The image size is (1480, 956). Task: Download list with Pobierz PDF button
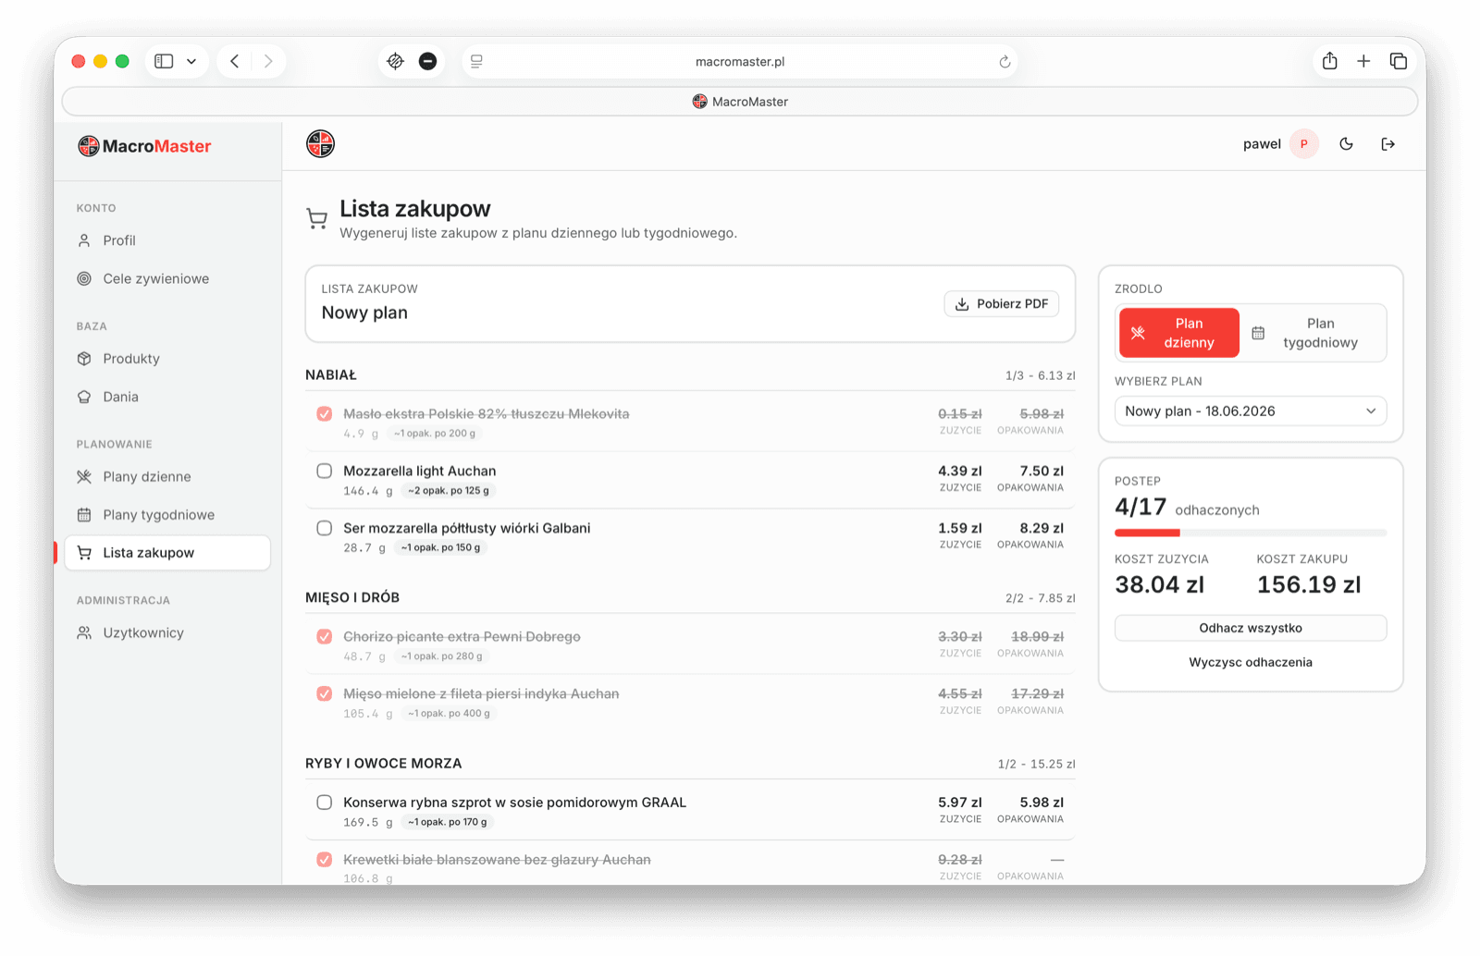pos(1001,304)
